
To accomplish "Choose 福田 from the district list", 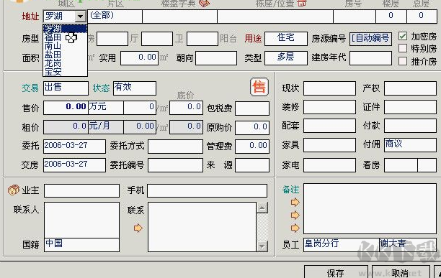I will [66, 37].
